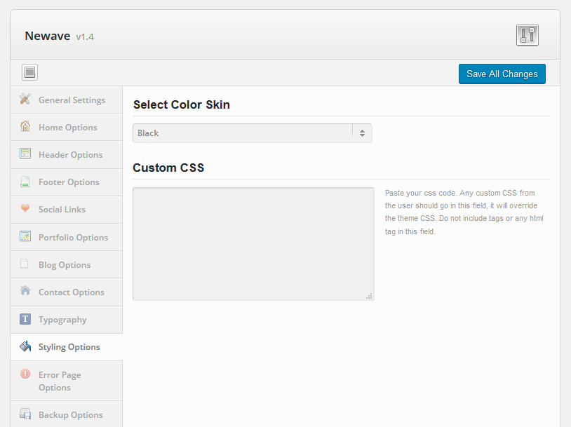Screen dimensions: 571x427
Task: Click the Save All Changes button
Action: click(x=502, y=74)
